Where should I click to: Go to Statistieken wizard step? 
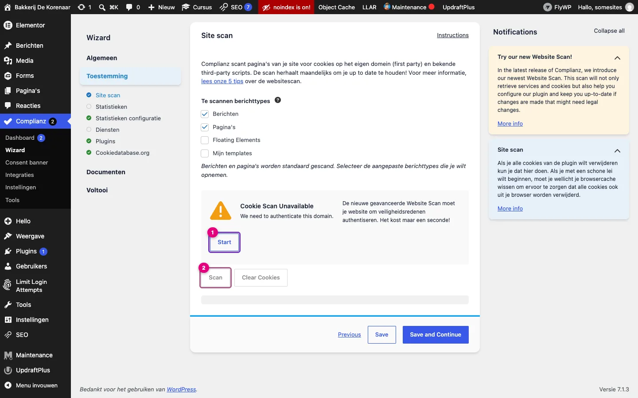coord(111,107)
